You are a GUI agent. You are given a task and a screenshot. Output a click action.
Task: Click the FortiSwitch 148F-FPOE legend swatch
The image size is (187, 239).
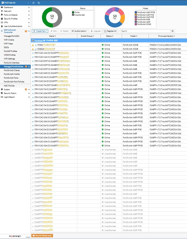[x=136, y=13]
